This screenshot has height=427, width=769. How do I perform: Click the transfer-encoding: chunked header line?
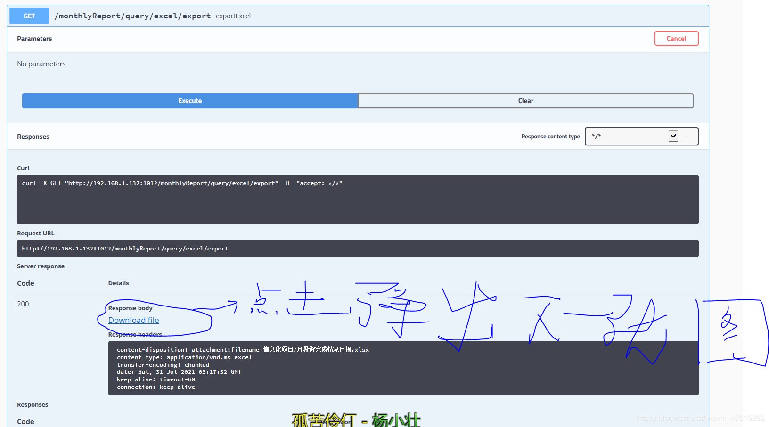(163, 365)
